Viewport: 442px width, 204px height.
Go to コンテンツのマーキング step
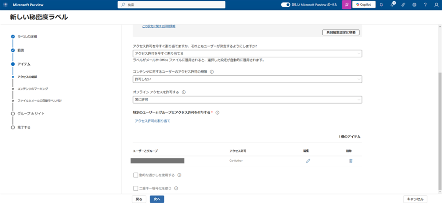[32, 89]
